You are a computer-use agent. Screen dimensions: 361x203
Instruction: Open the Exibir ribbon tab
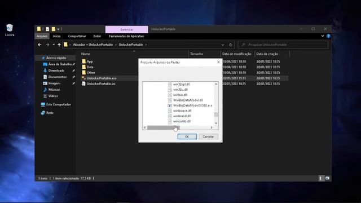click(97, 36)
